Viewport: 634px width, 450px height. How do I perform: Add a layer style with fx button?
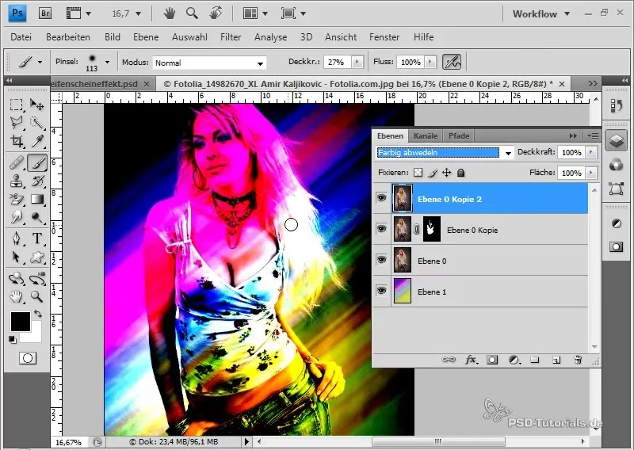click(471, 360)
